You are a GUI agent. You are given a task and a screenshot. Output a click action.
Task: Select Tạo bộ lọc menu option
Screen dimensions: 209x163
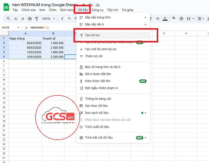coord(92,35)
